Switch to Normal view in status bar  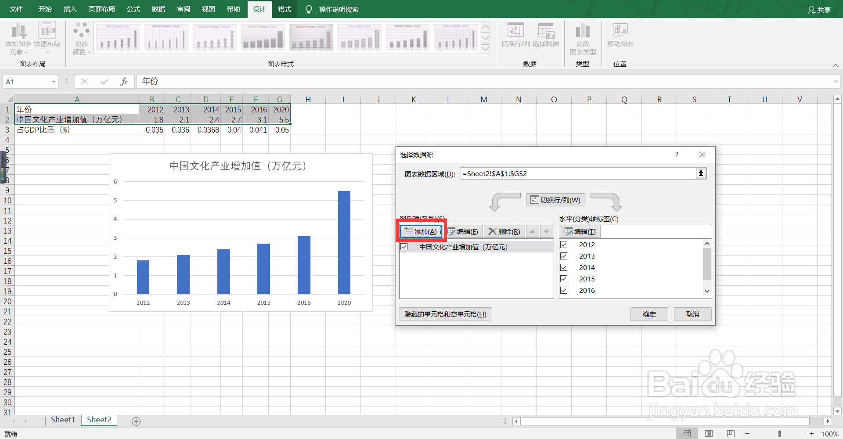point(687,434)
